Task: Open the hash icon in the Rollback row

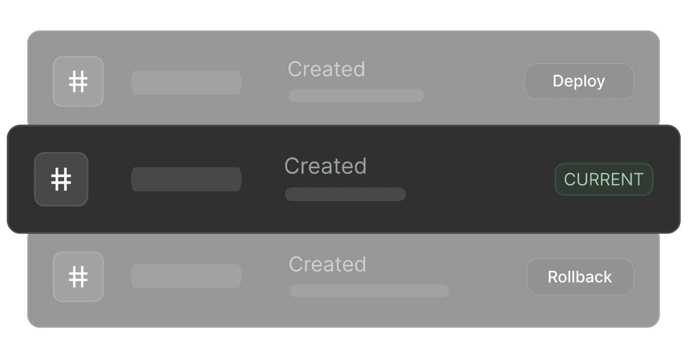Action: pyautogui.click(x=78, y=276)
